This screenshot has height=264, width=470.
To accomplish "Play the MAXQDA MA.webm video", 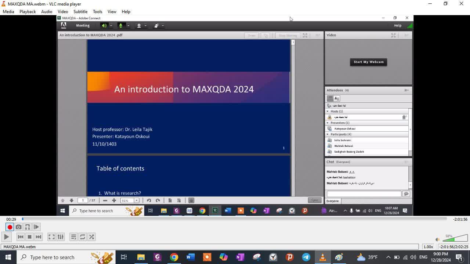I will pos(6,237).
